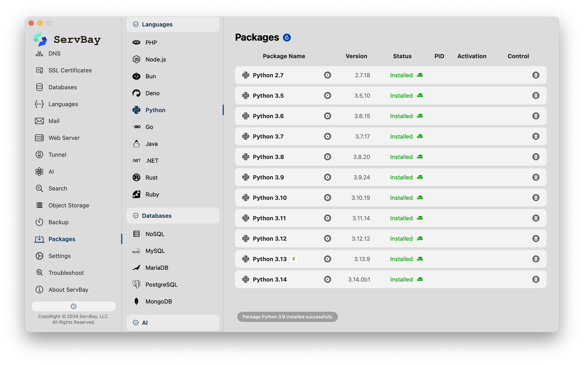Click the Package Name column header
This screenshot has height=365, width=584.
pos(284,56)
